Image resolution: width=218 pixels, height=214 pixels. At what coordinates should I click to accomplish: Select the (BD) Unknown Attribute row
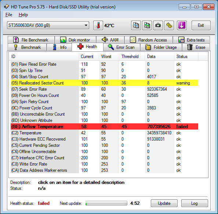(x=104, y=120)
